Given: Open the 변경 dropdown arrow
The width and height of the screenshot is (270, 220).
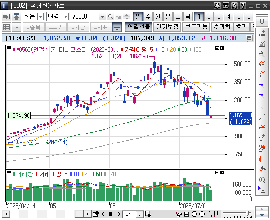Looking at the screenshot, I should pyautogui.click(x=65, y=17).
